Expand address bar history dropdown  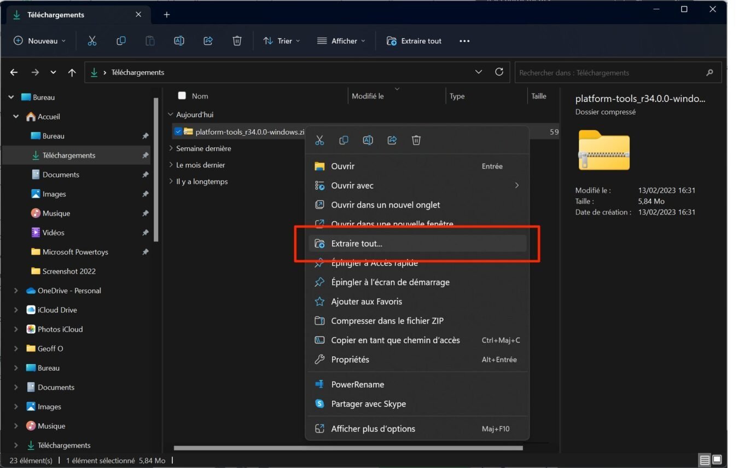tap(479, 72)
